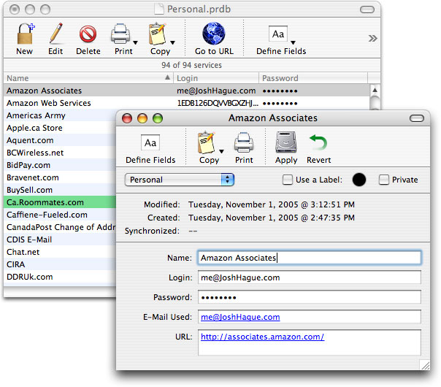Screen dimensions: 441x387
Task: Select the green Ca.Roommates.com row
Action: pos(60,202)
